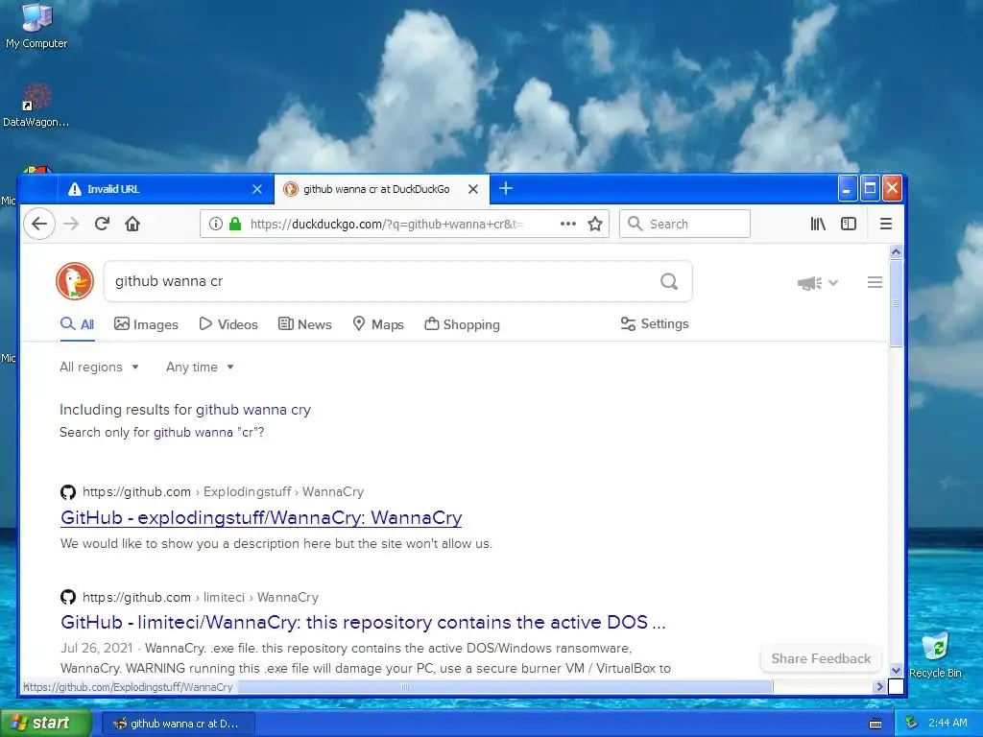Viewport: 983px width, 737px height.
Task: Switch to Images results
Action: (x=146, y=324)
